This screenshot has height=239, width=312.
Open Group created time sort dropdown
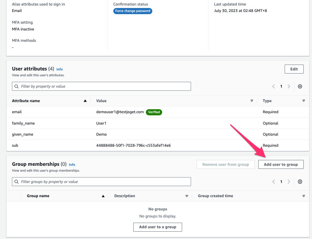(x=303, y=196)
